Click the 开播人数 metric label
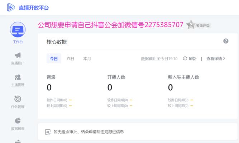 [x=116, y=77]
